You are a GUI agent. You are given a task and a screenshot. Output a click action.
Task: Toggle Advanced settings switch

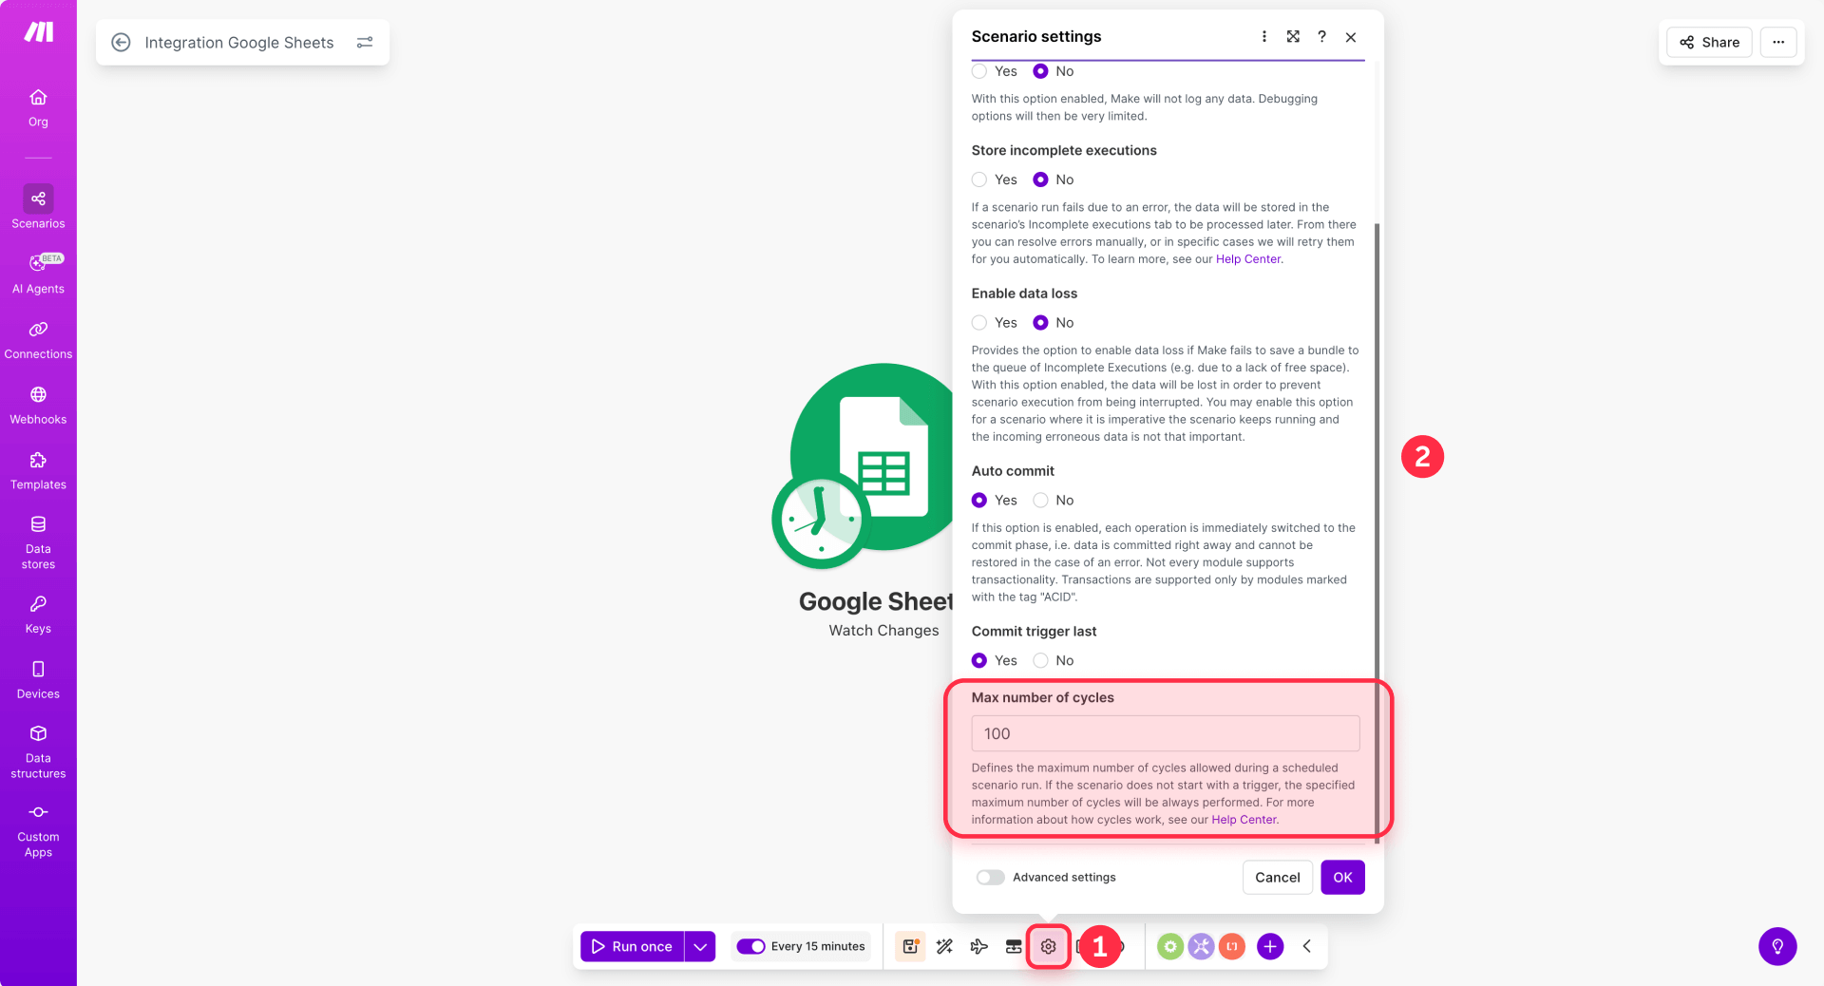pos(990,877)
